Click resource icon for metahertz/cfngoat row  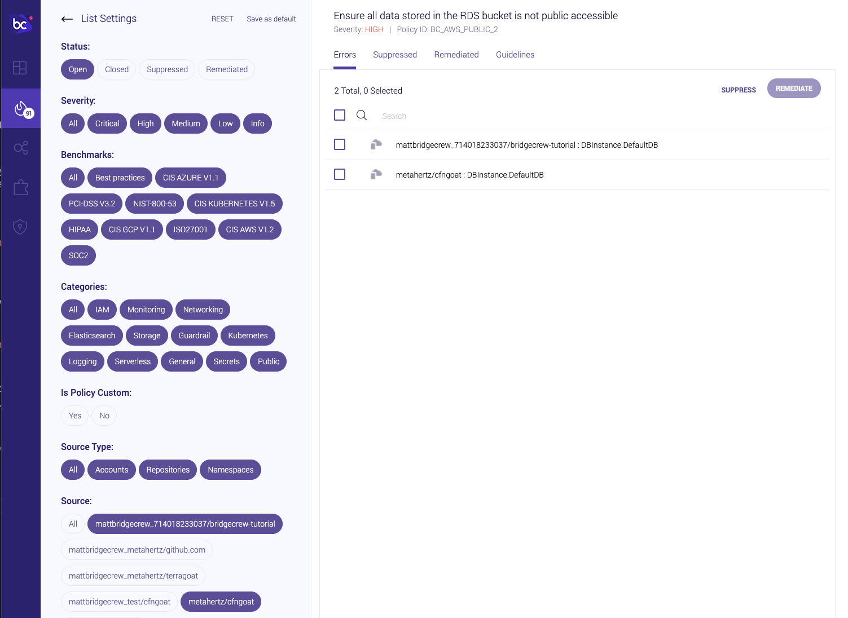pos(376,175)
